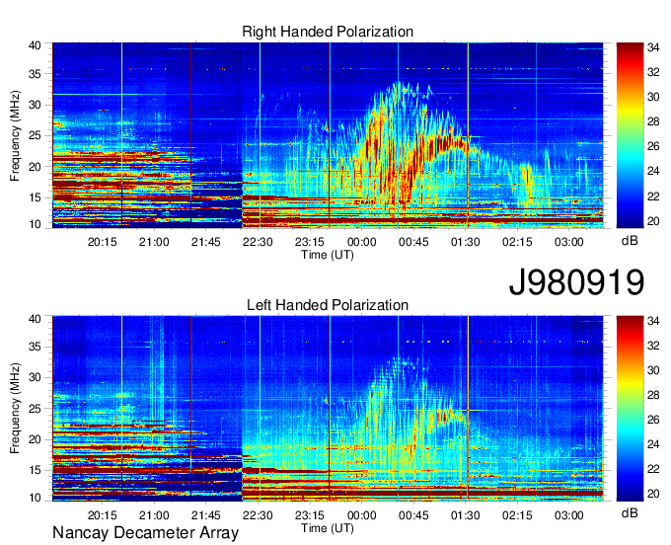
Task: Click the "dB" label below Right Handed colorbar
Action: pos(630,241)
